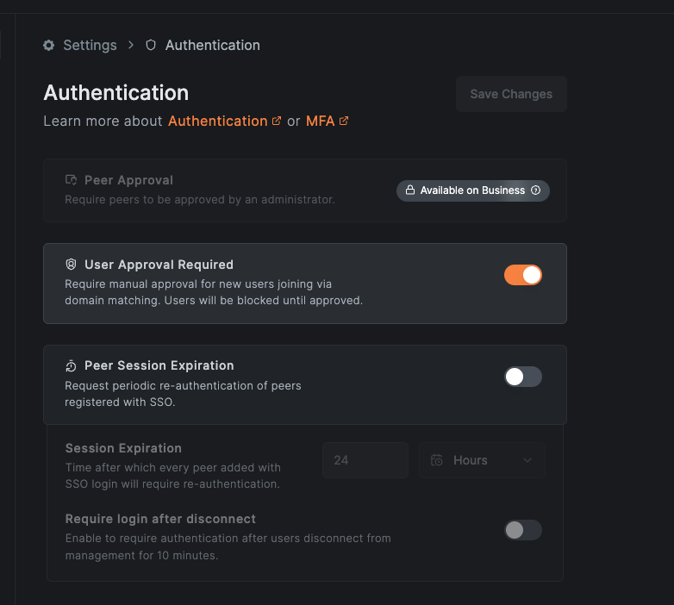The width and height of the screenshot is (674, 605).
Task: Click the Peer Session Expiration clock icon
Action: 71,365
